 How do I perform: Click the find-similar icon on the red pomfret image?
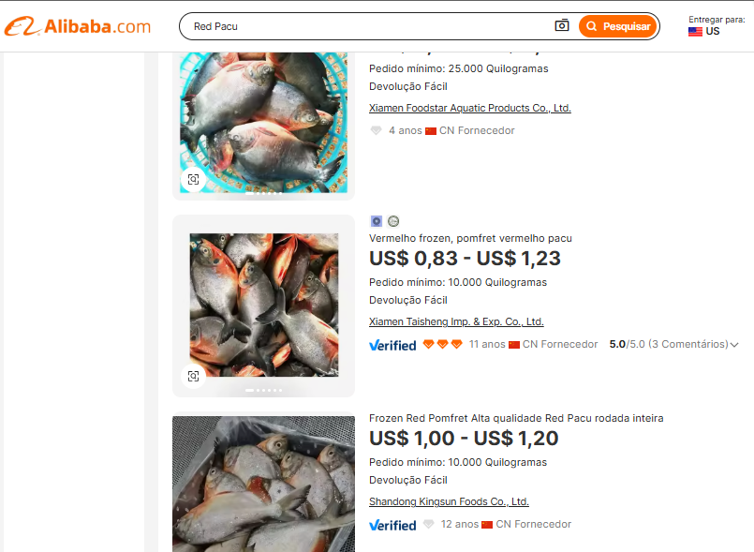[193, 377]
